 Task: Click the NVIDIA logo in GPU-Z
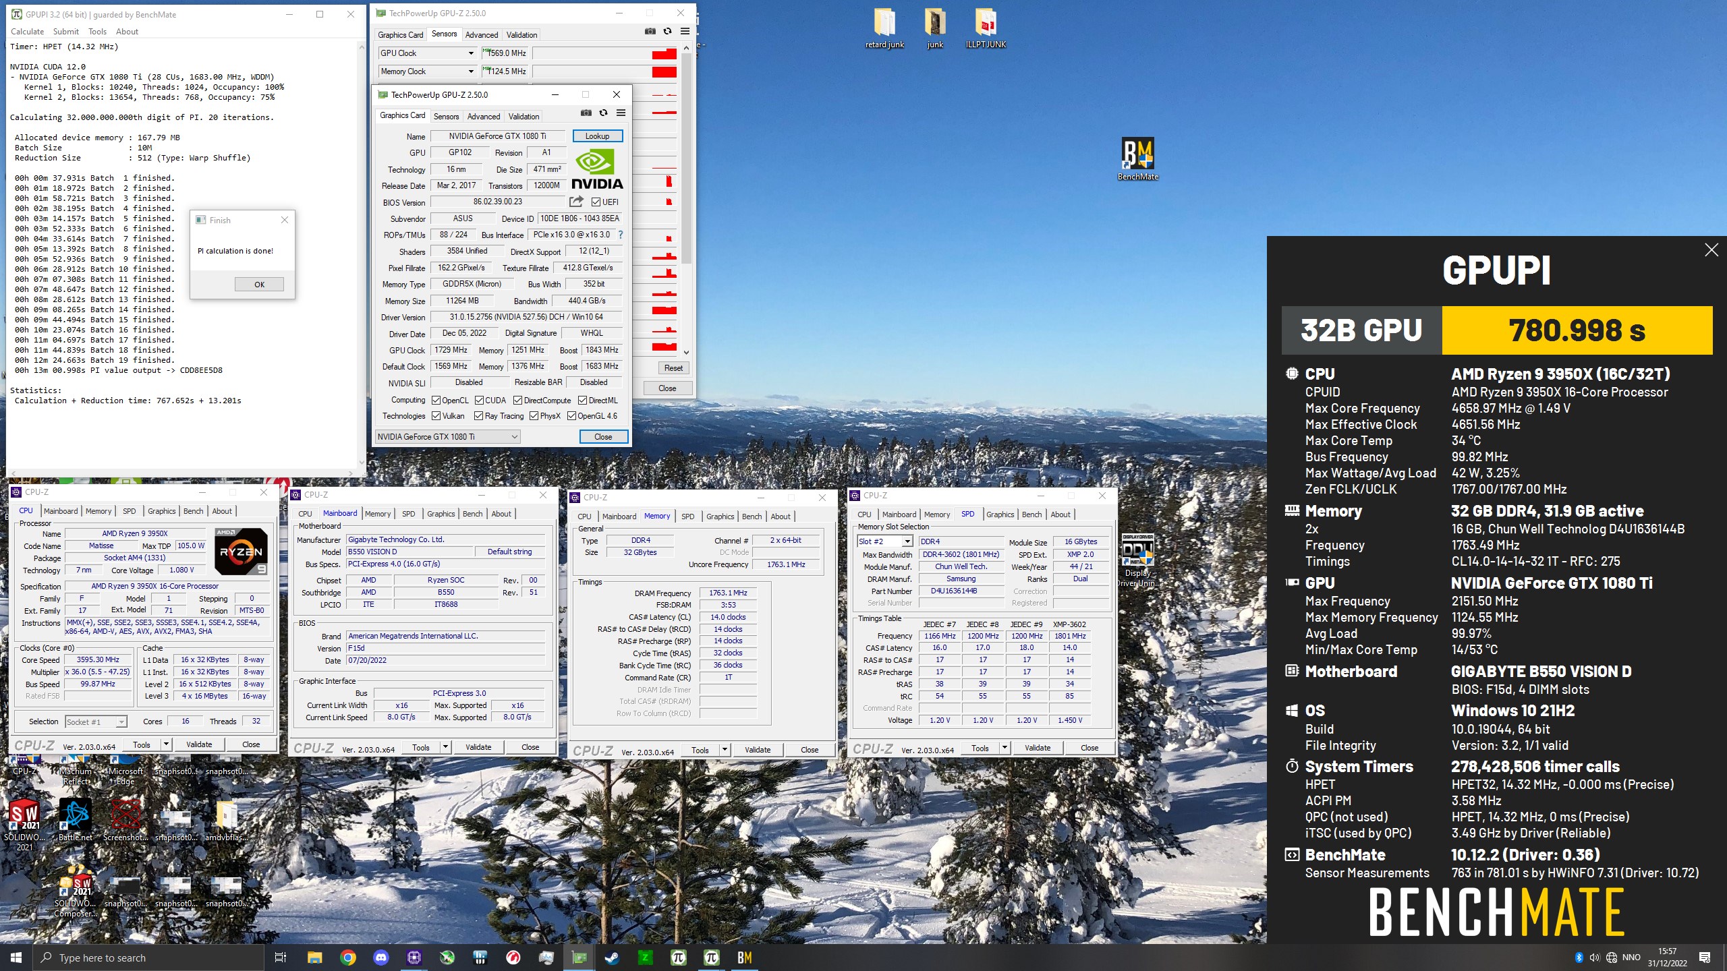tap(597, 169)
